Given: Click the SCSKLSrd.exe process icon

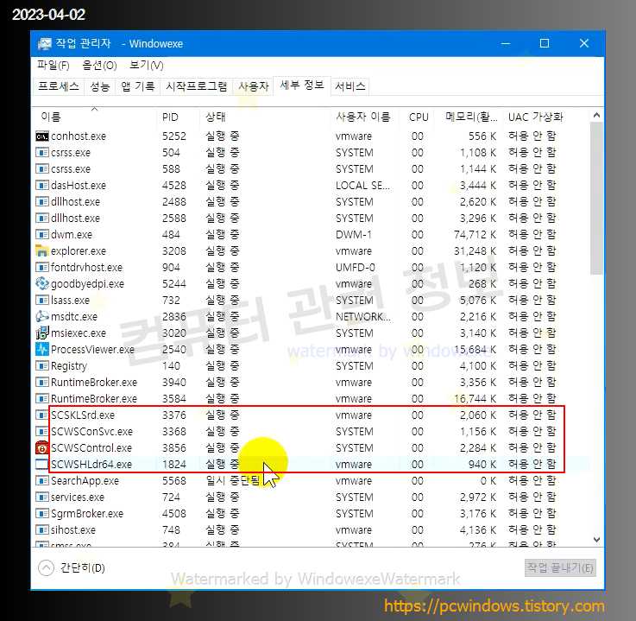Looking at the screenshot, I should [x=41, y=415].
